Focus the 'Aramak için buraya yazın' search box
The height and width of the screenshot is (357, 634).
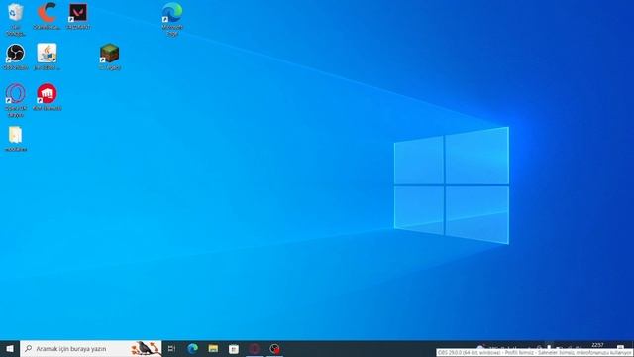point(91,349)
